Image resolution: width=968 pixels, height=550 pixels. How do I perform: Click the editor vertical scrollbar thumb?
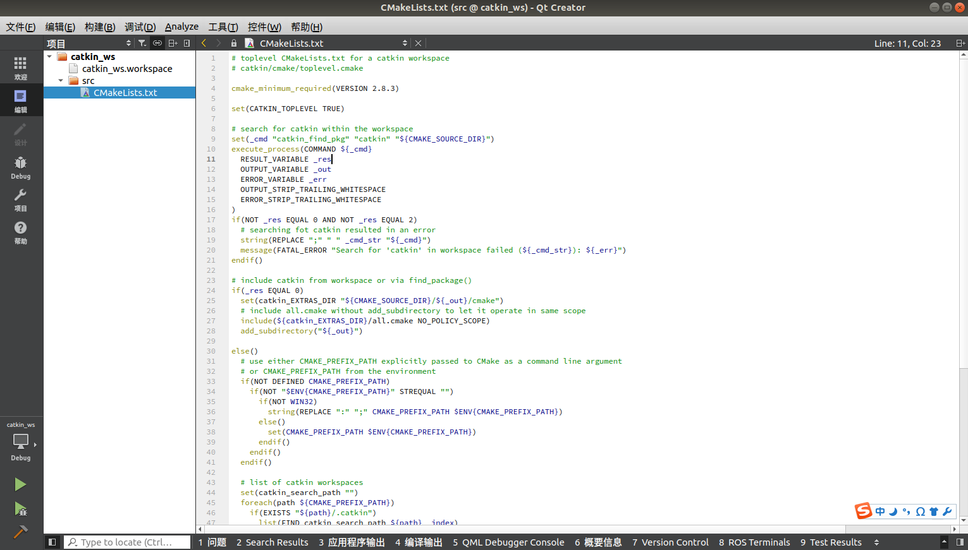coord(964,213)
